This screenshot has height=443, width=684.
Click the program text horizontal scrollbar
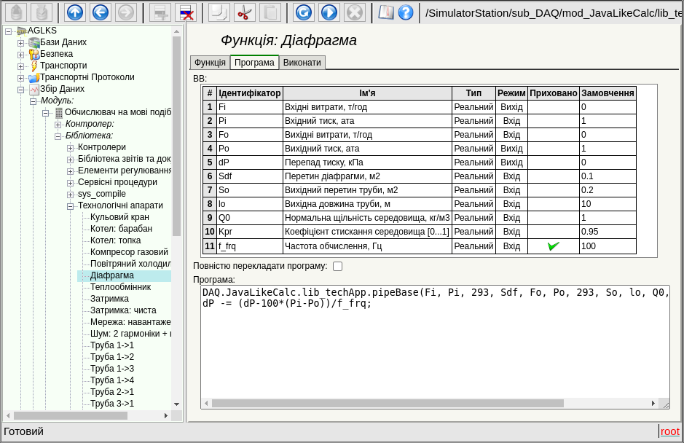pos(388,403)
